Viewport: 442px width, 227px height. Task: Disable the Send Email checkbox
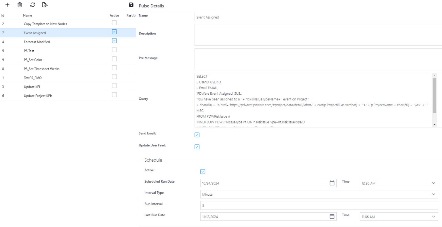197,135
